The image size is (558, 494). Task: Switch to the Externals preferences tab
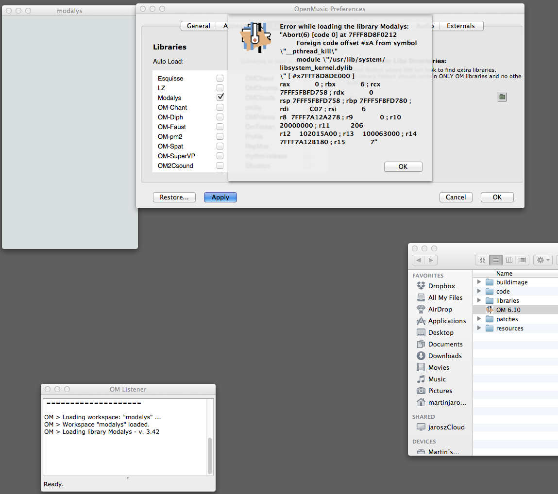[460, 26]
